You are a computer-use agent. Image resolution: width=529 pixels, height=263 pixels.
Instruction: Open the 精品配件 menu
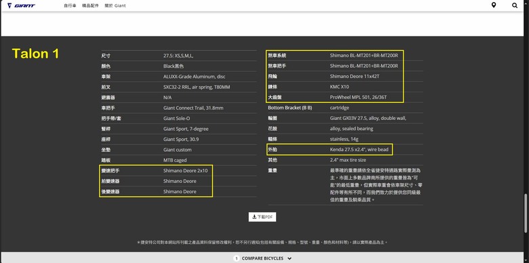point(90,5)
